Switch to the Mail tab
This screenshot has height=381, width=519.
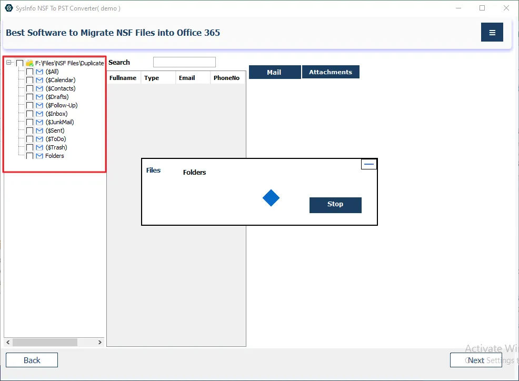(274, 72)
